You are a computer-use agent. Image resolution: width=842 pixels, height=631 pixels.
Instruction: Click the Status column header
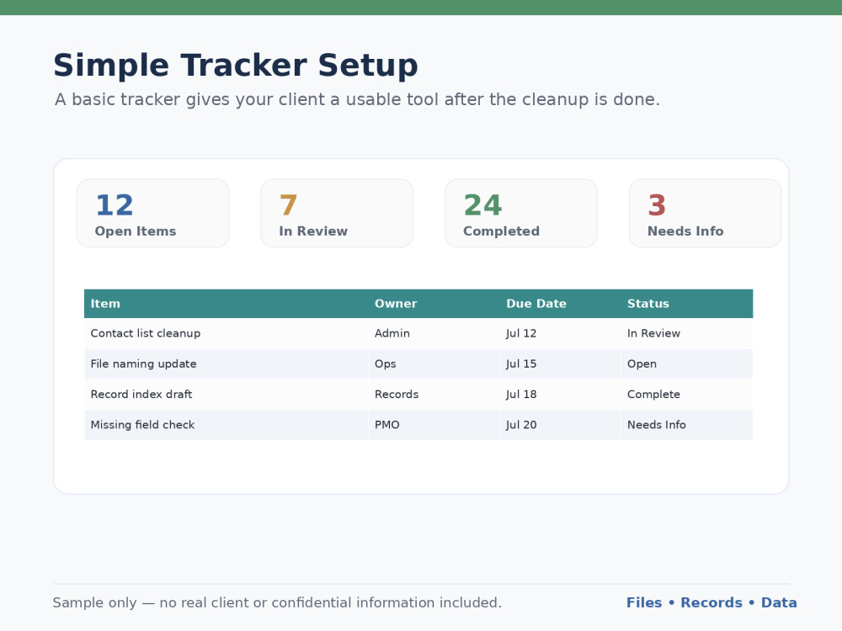pyautogui.click(x=687, y=304)
